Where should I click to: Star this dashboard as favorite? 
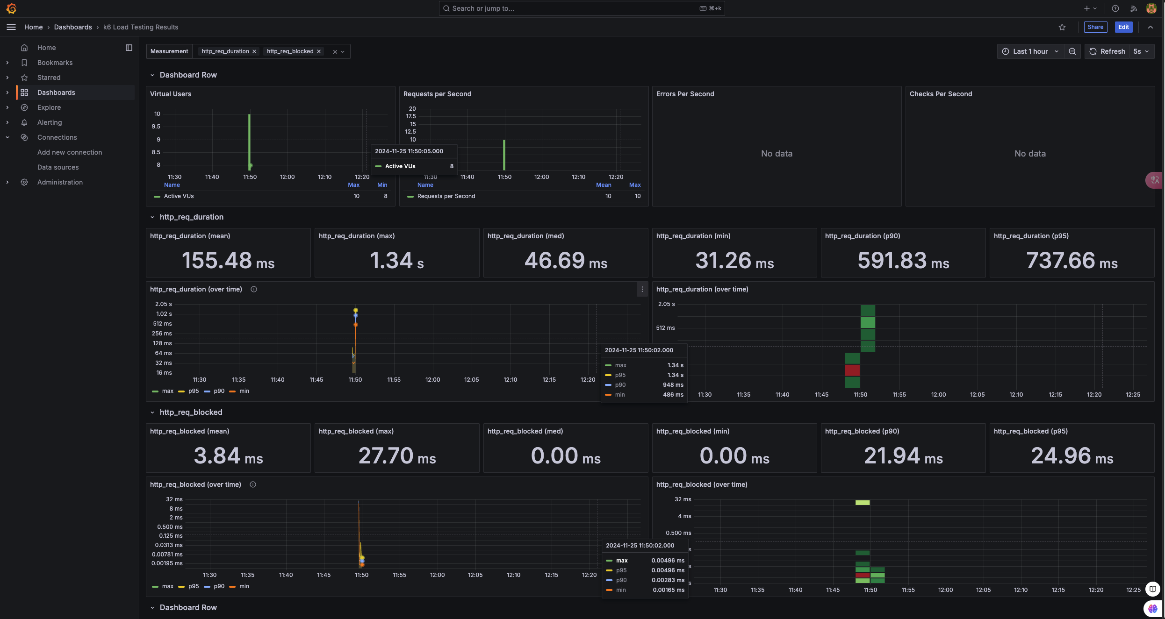click(x=1062, y=27)
